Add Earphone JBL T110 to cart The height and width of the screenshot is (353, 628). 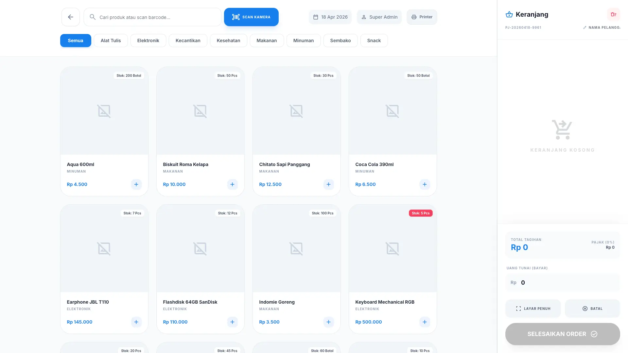point(136,322)
